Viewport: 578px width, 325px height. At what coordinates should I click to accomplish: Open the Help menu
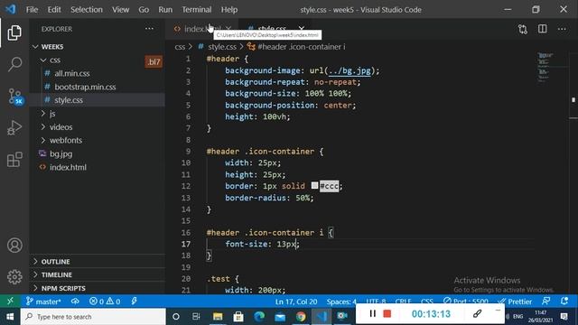[x=229, y=10]
